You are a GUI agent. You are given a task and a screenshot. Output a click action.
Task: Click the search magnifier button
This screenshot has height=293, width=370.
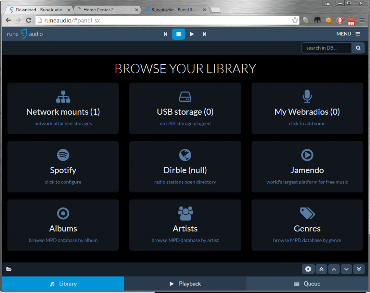[358, 48]
